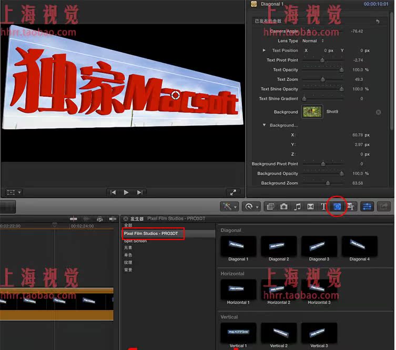Click the Background Shot9 image well

[x=312, y=112]
